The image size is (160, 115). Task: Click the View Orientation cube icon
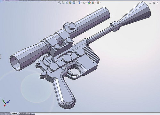pos(74,3)
